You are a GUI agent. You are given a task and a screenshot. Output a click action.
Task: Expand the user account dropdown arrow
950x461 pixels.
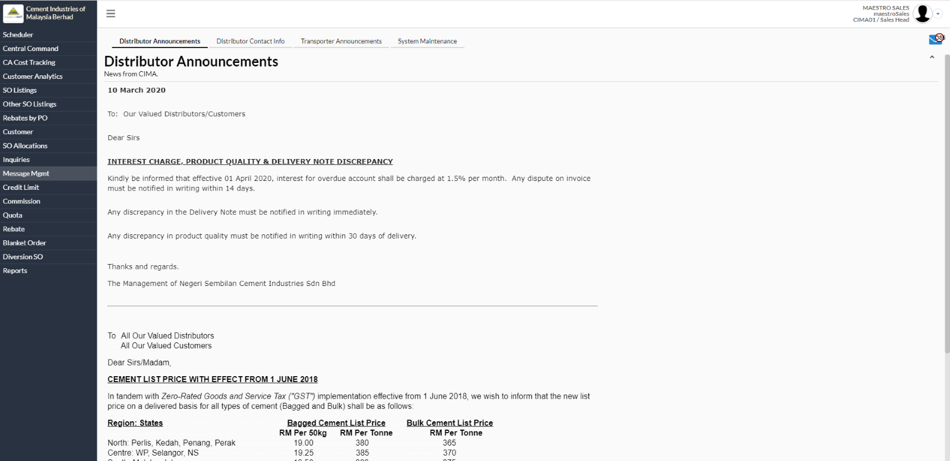coord(938,14)
